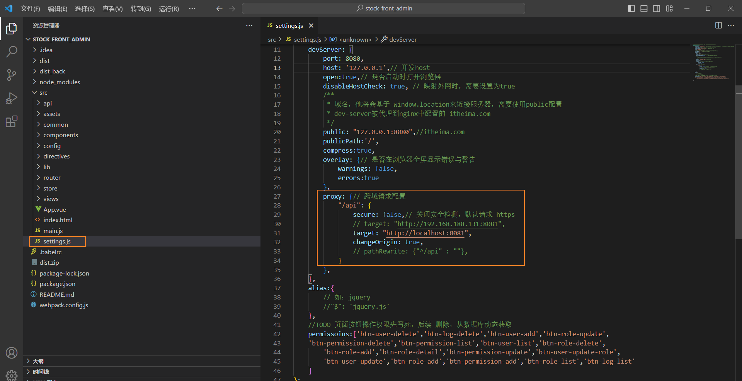Open the 选择(S) menu
Screen dimensions: 742x381
click(85, 9)
